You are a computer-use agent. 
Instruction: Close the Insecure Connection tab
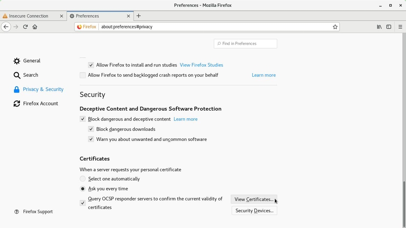point(62,16)
